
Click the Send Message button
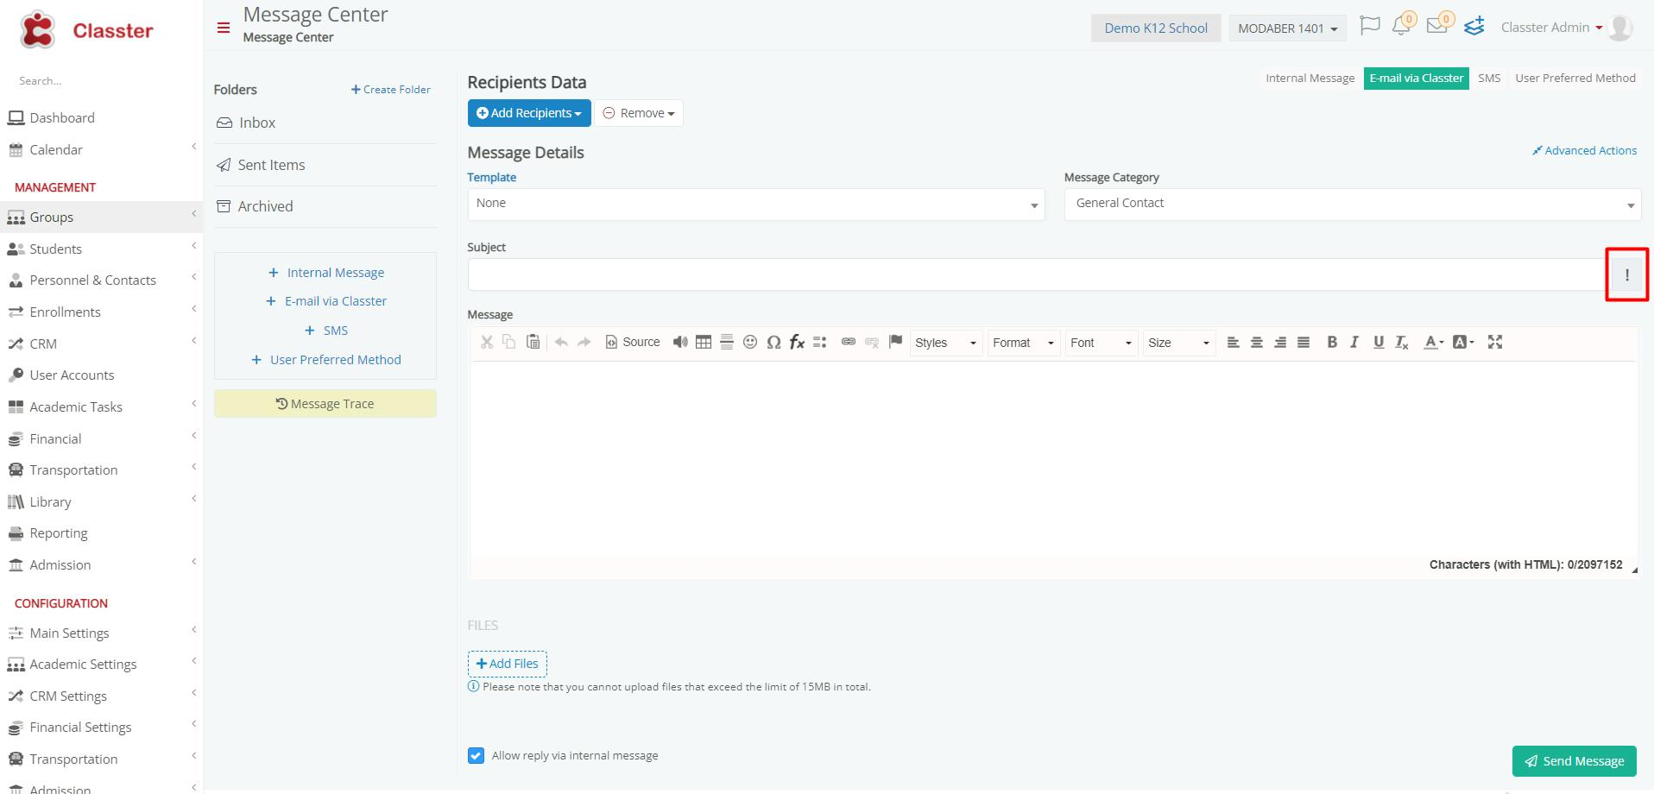(x=1575, y=761)
